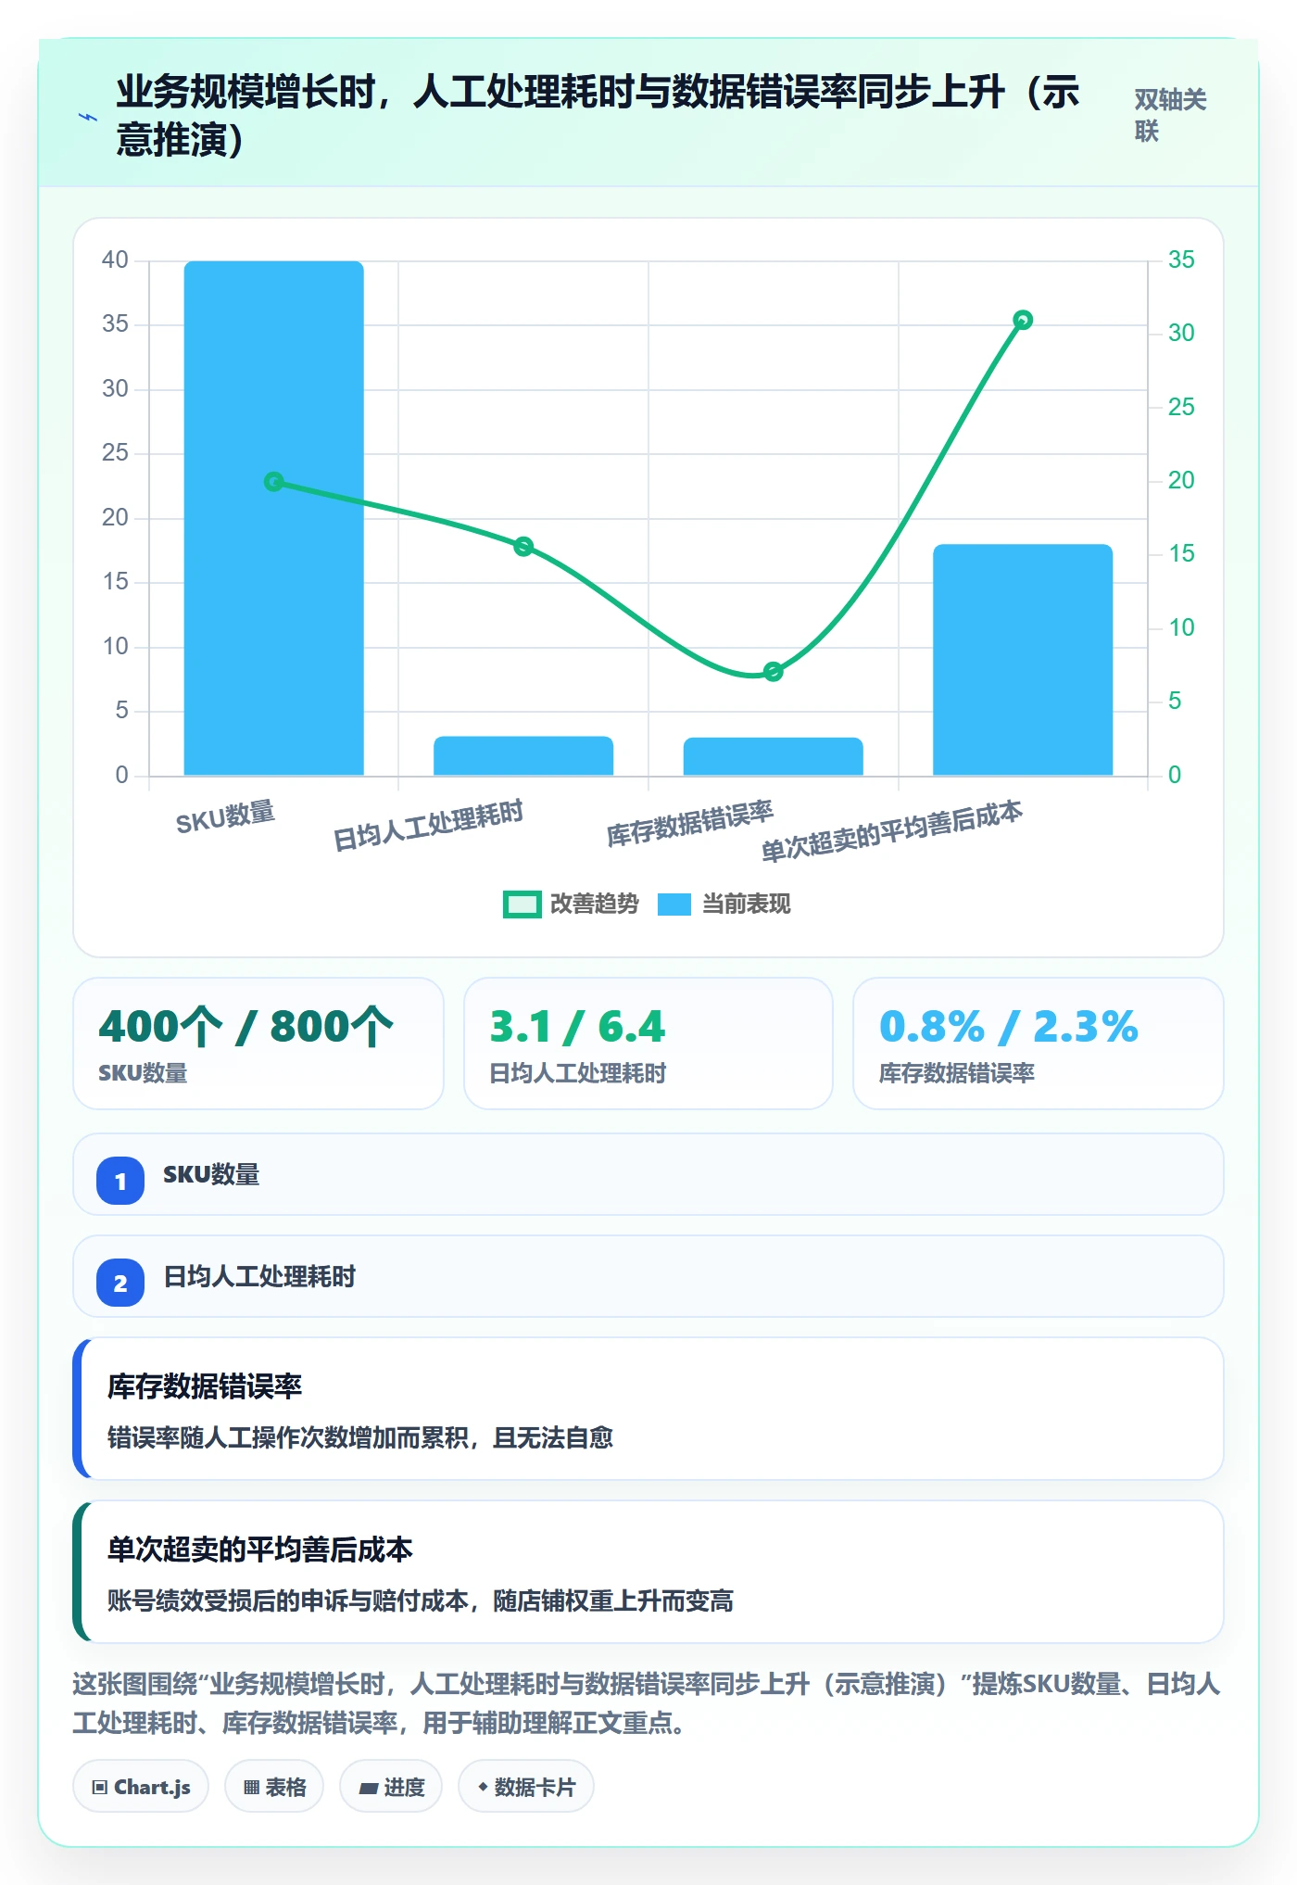Viewport: 1297px width, 1885px height.
Task: Click the 数据卡片 tag chip
Action: (x=526, y=1787)
